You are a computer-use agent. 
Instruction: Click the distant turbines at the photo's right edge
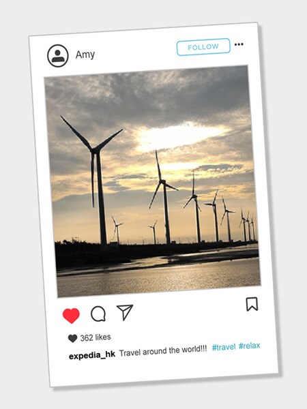248,225
